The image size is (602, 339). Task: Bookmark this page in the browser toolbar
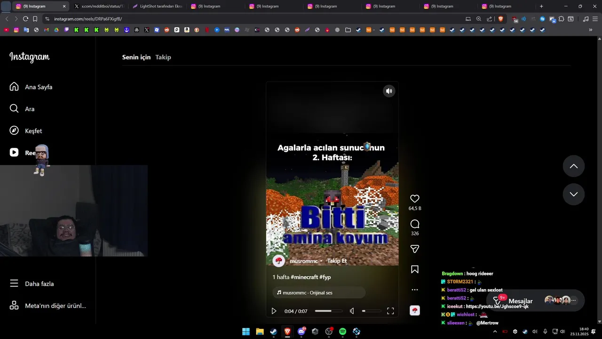point(35,19)
